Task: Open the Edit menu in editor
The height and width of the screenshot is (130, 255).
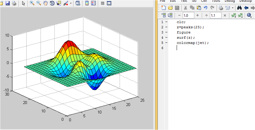Action: (173, 1)
